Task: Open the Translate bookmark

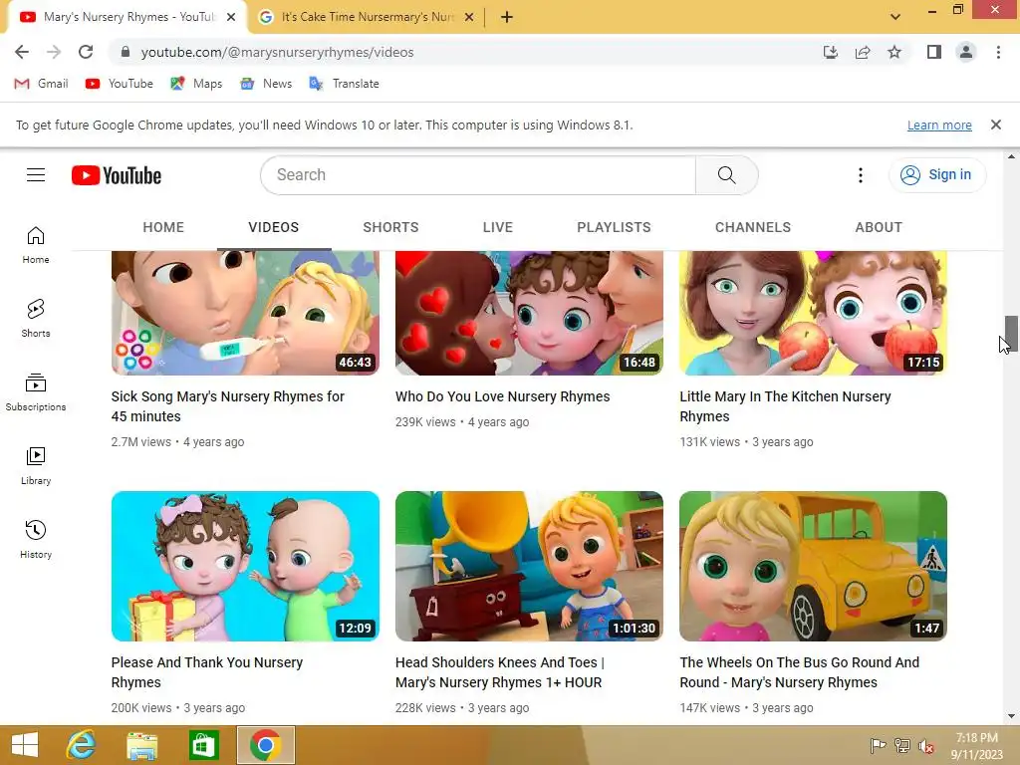Action: [x=344, y=84]
